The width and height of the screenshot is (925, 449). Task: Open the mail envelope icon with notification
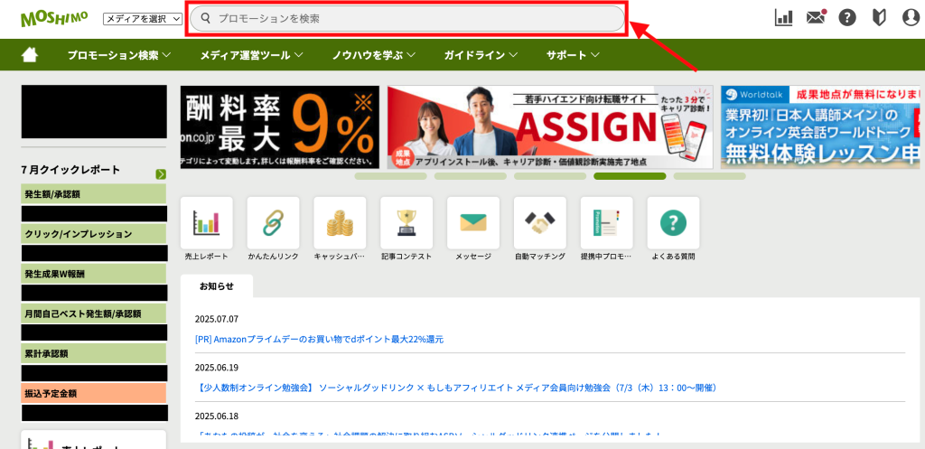tap(816, 17)
